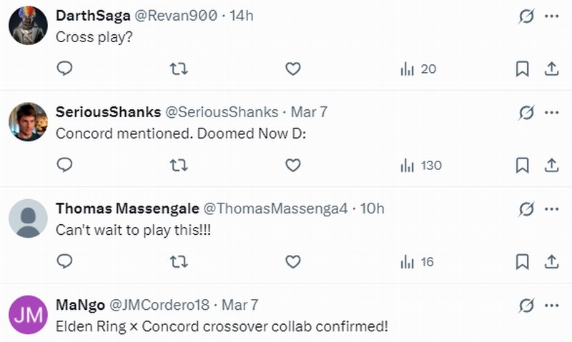Bookmark Thomas Massengale's tweet
This screenshot has height=342, width=572.
click(x=523, y=262)
